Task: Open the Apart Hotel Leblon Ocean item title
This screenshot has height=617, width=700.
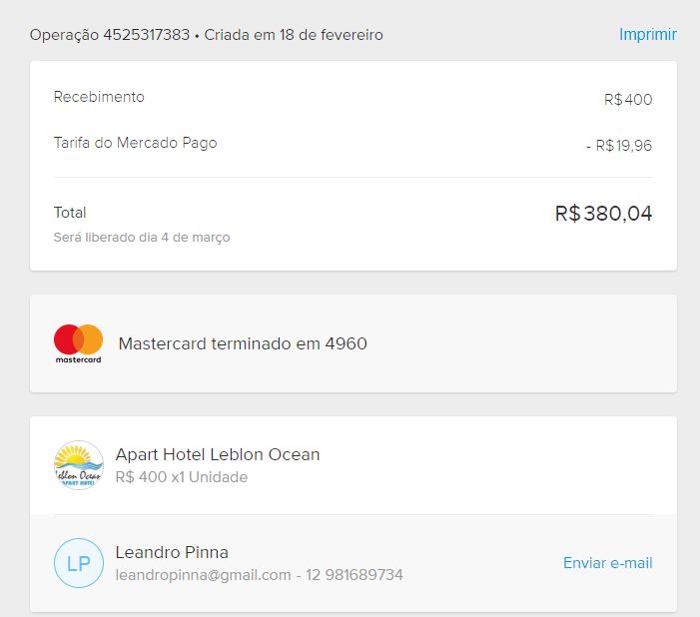Action: point(218,454)
